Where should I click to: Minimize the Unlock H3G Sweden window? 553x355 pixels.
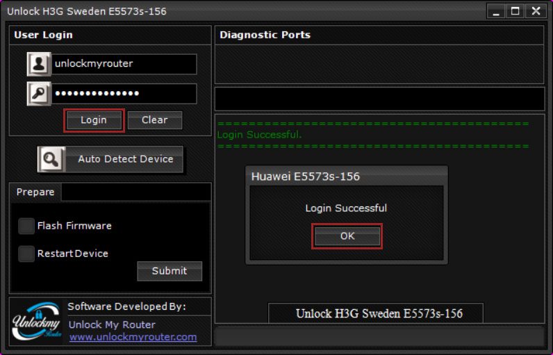[x=496, y=11]
